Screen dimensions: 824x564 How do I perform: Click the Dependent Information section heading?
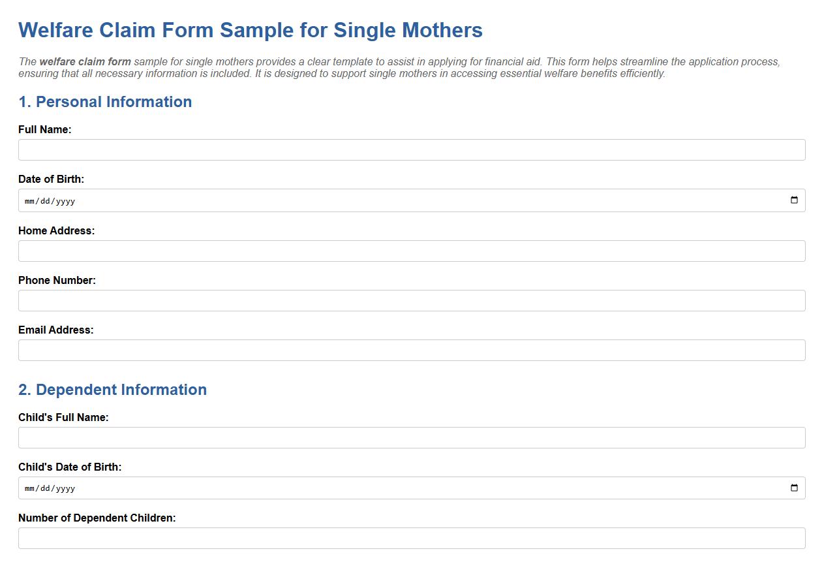point(113,390)
